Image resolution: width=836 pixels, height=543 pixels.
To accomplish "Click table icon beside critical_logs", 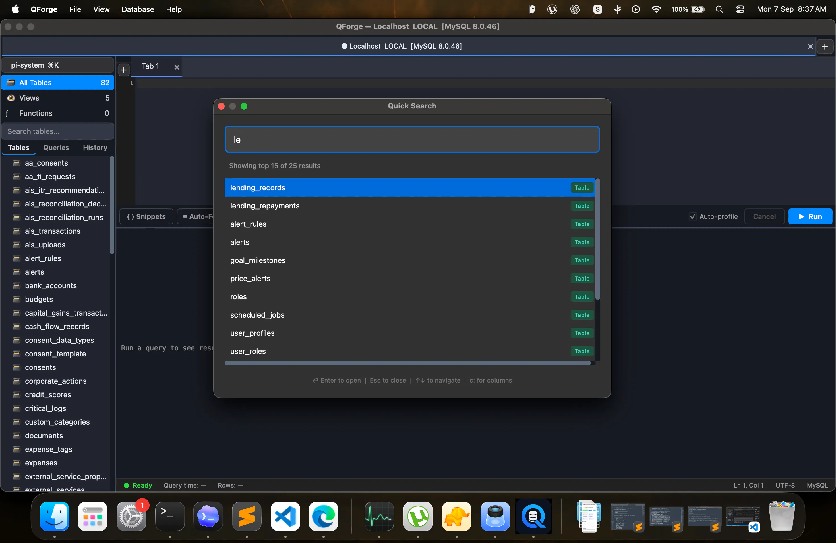I will pyautogui.click(x=16, y=408).
